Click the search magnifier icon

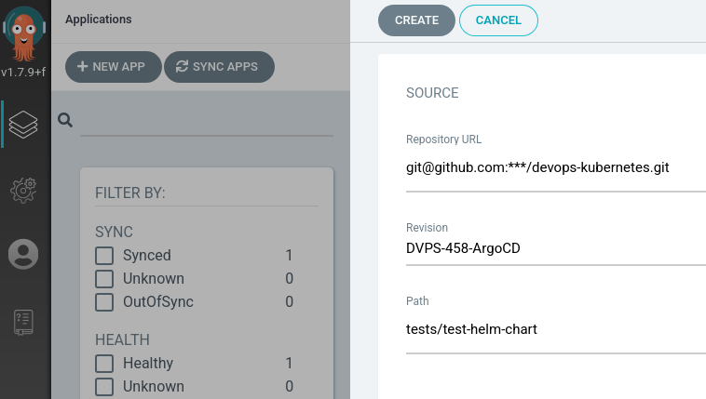(65, 120)
